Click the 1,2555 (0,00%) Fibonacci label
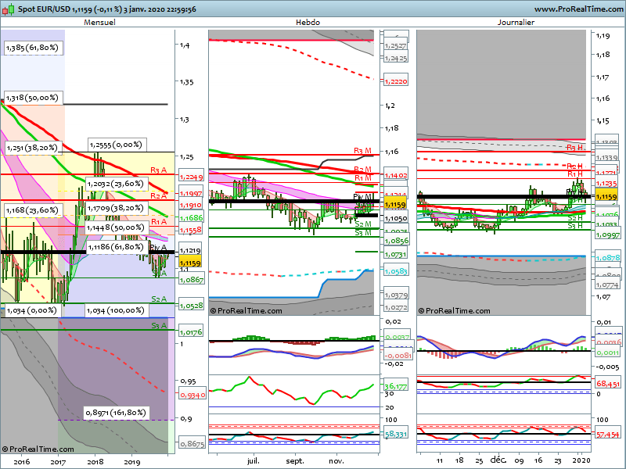The width and height of the screenshot is (626, 469). pyautogui.click(x=115, y=145)
